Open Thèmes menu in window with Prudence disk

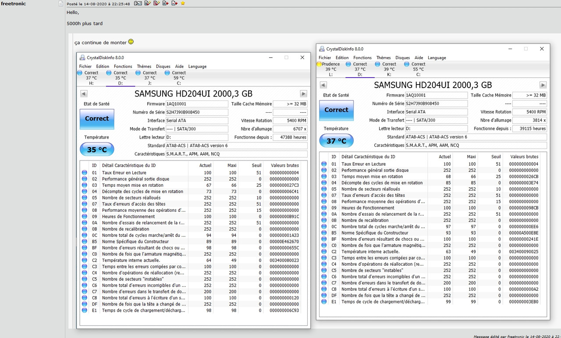[x=383, y=58]
